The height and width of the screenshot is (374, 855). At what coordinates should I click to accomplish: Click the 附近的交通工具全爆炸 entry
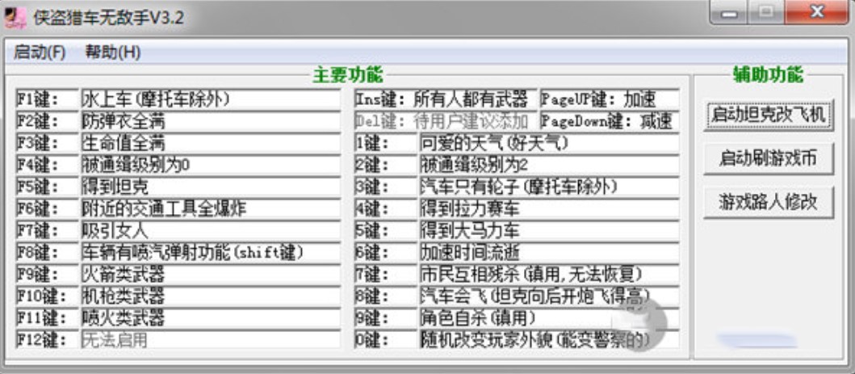(211, 208)
